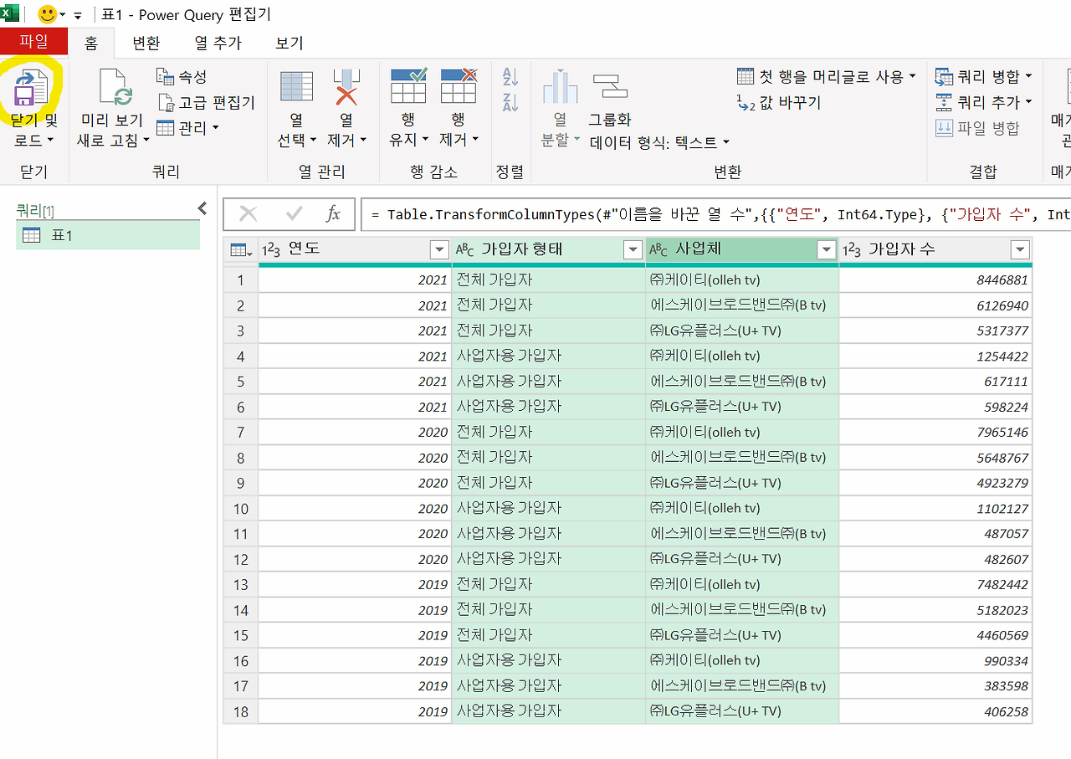Click cell with value 6126940
Screen dimensions: 1071x759
935,305
